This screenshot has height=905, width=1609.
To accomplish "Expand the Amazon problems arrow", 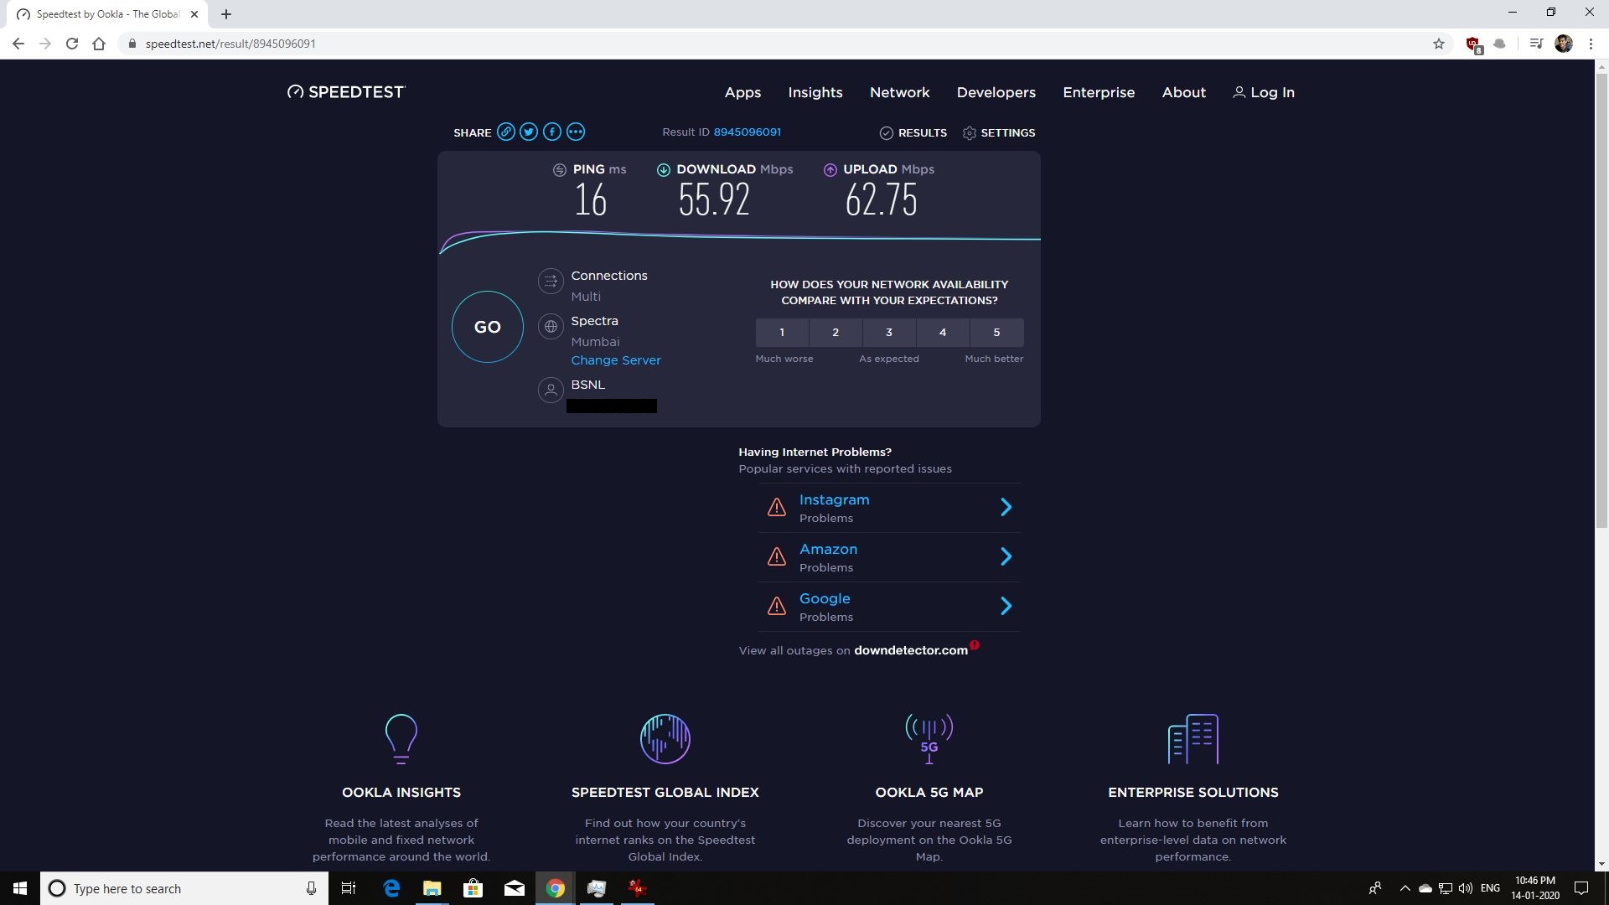I will (1006, 556).
